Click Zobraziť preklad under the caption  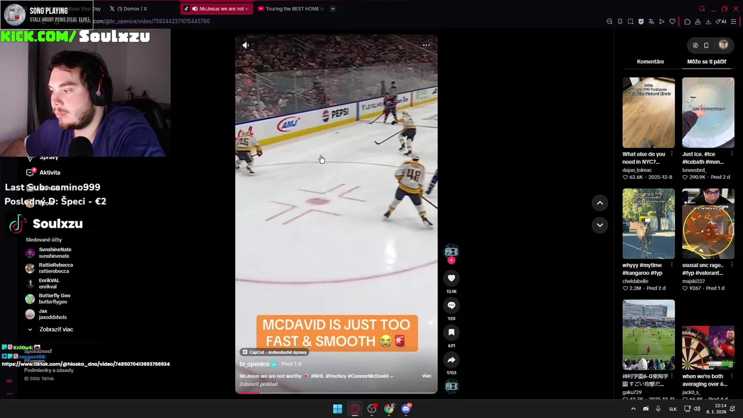coord(258,384)
